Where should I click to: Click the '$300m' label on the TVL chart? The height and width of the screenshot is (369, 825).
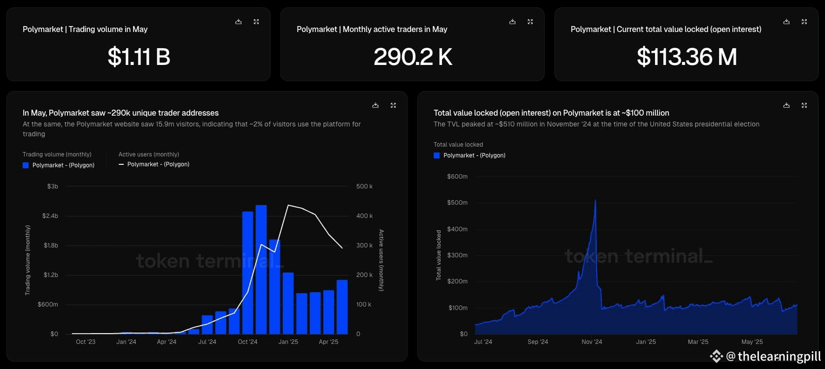457,255
